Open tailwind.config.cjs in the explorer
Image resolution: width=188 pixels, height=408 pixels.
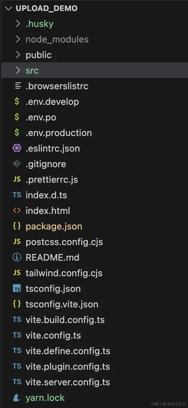click(x=94, y=273)
